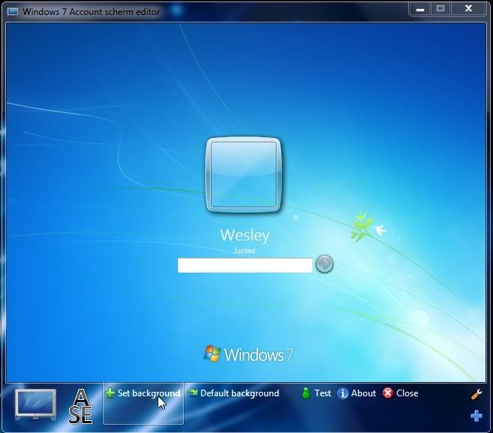
Task: Click the Wesley username label
Action: [245, 235]
